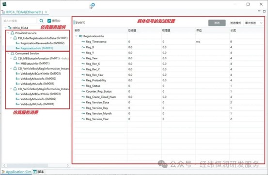
Task: Click the Reg_Timestamp signal wave icon
Action: coord(83,41)
